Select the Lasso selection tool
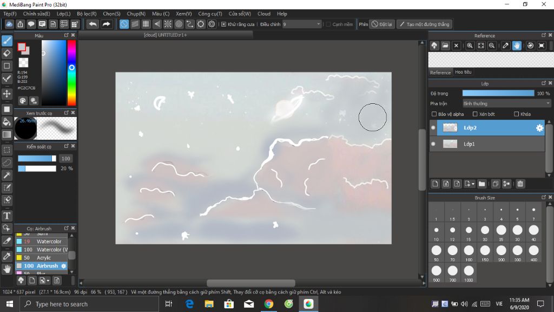This screenshot has height=312, width=554. [x=6, y=162]
